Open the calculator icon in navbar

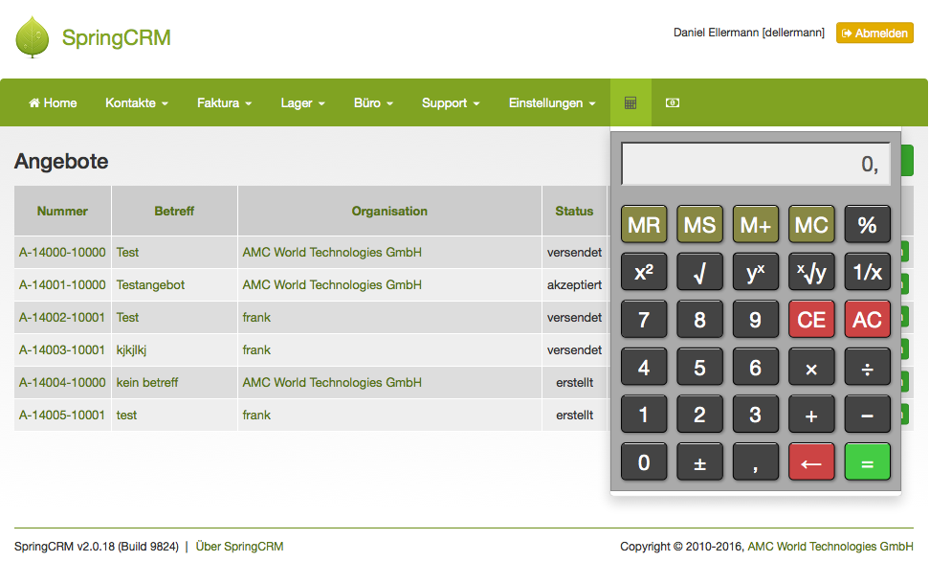click(x=630, y=102)
